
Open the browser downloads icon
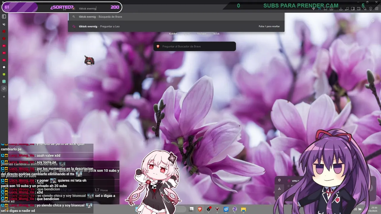(341, 9)
